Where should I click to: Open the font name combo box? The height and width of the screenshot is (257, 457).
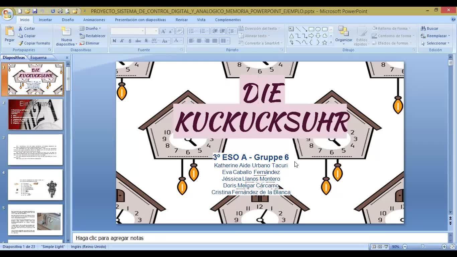point(127,31)
